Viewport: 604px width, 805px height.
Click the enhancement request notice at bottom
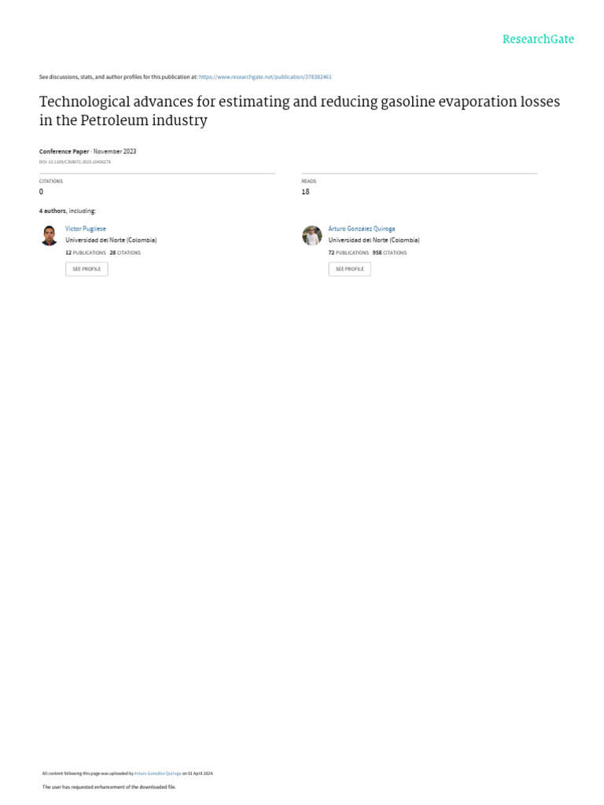point(109,786)
